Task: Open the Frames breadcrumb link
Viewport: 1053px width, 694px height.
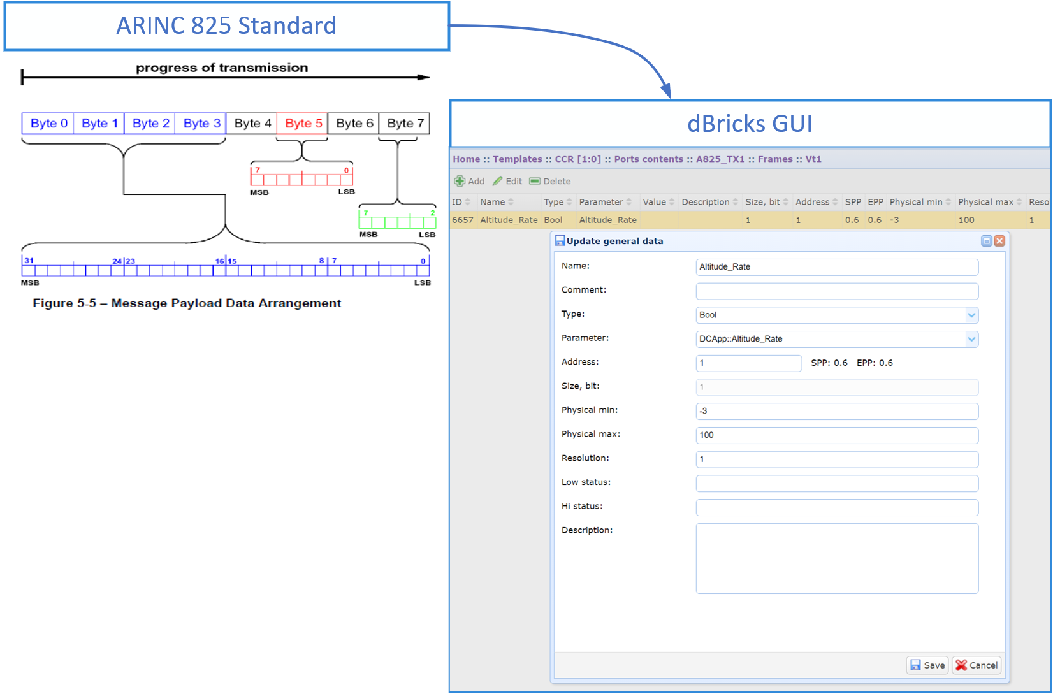Action: pyautogui.click(x=775, y=159)
